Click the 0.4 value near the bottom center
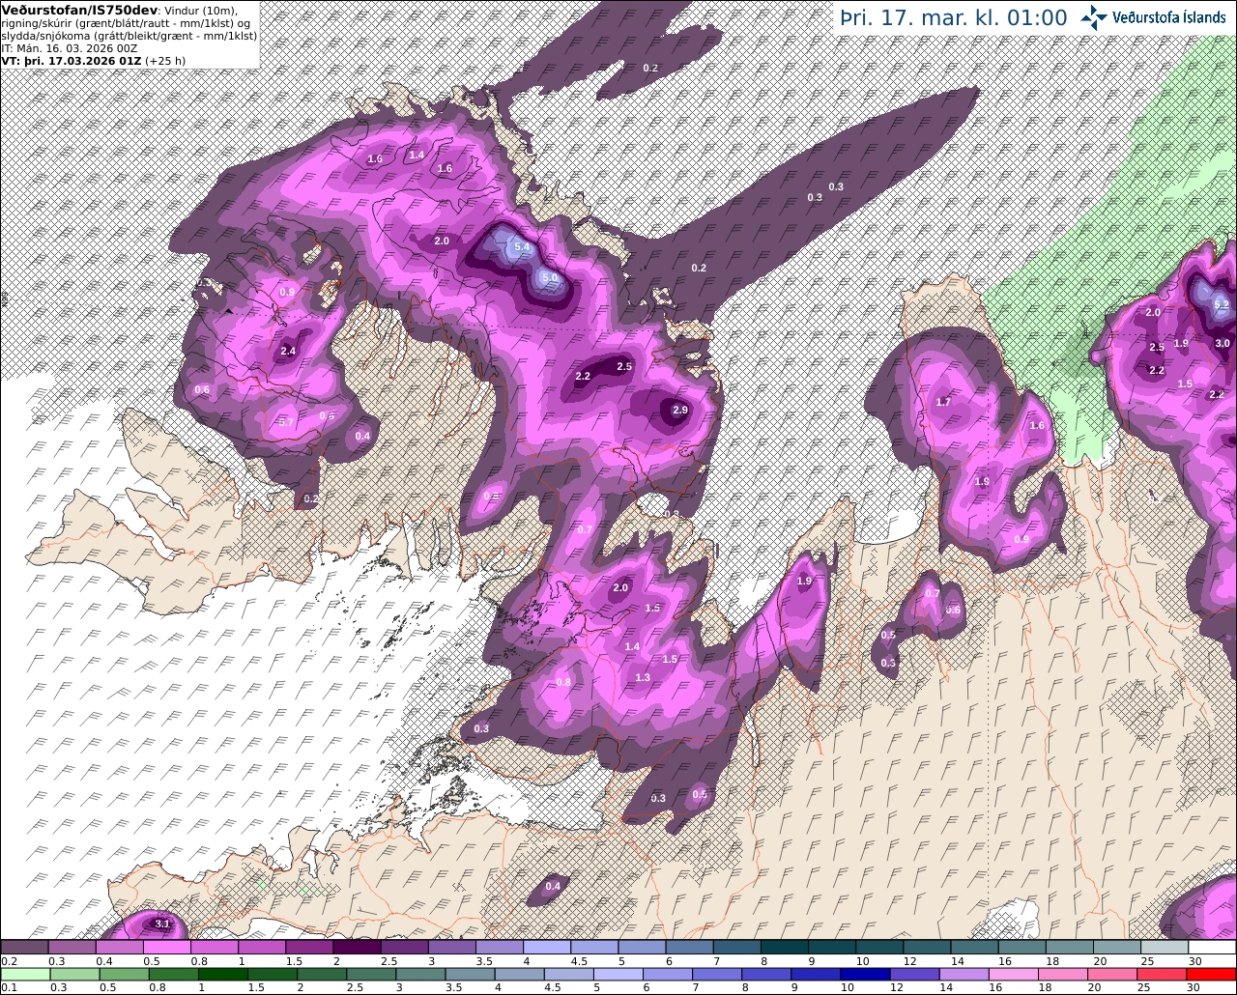This screenshot has width=1237, height=995. point(553,887)
